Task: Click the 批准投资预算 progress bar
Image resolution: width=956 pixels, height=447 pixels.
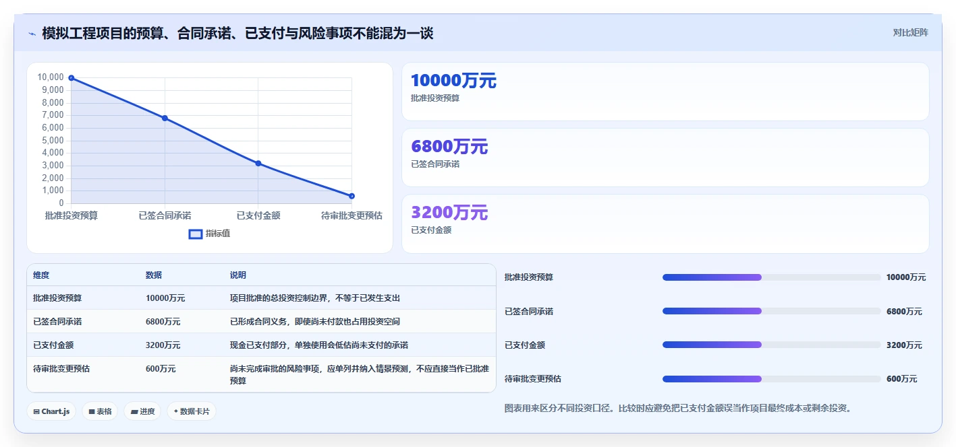Action: point(772,277)
